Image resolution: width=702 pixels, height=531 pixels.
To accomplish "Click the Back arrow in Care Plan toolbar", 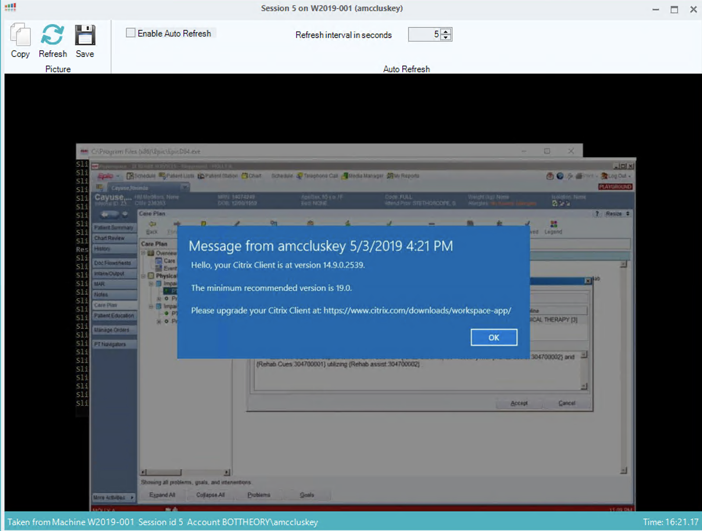I will click(152, 227).
